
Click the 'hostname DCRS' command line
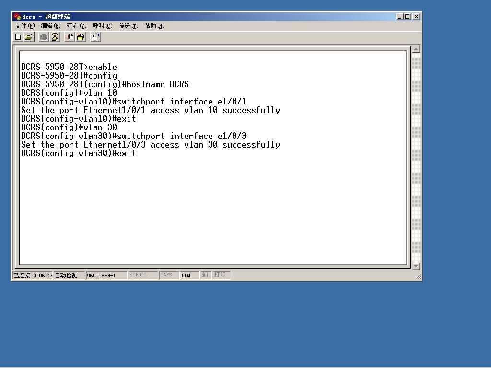[105, 84]
